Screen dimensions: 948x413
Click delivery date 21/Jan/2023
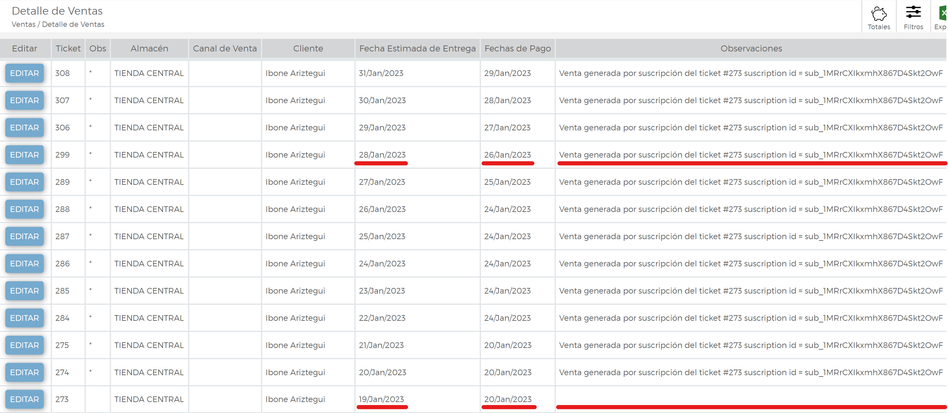pyautogui.click(x=381, y=346)
